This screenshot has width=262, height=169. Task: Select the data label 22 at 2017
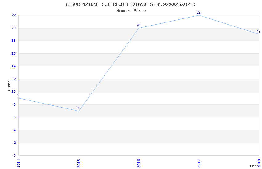(198, 12)
